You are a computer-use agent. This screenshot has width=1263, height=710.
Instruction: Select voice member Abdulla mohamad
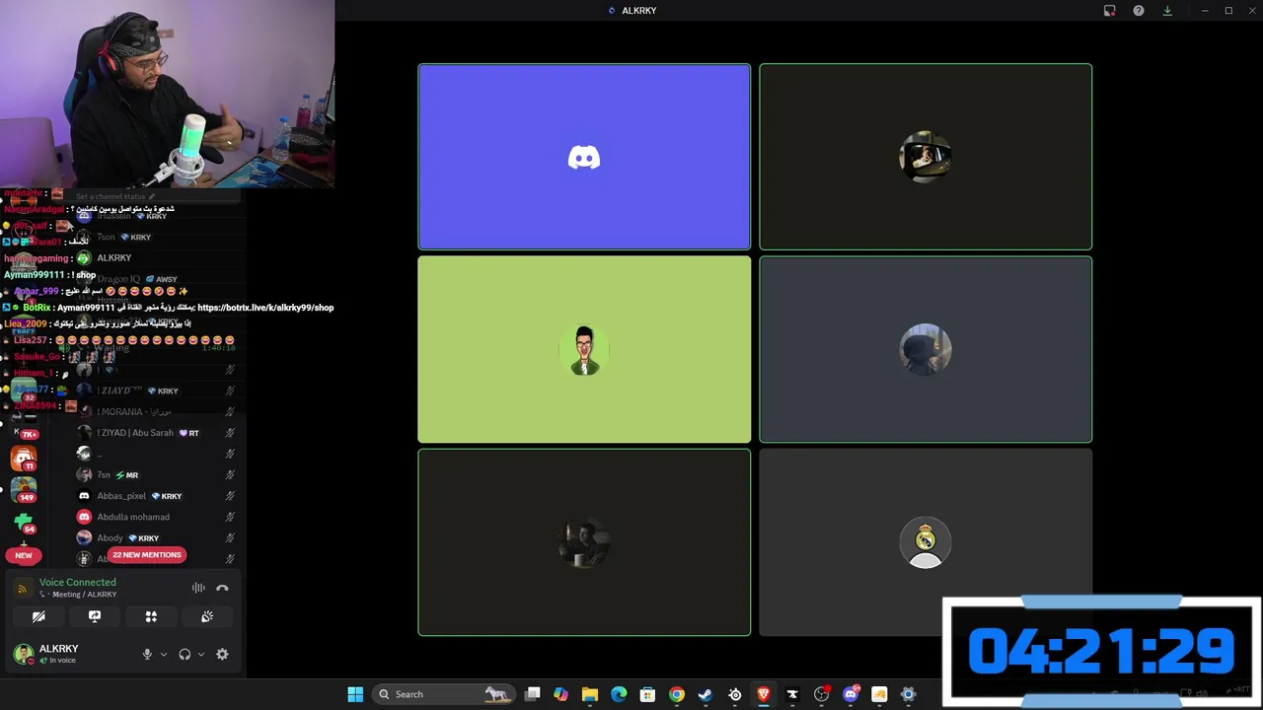coord(133,517)
